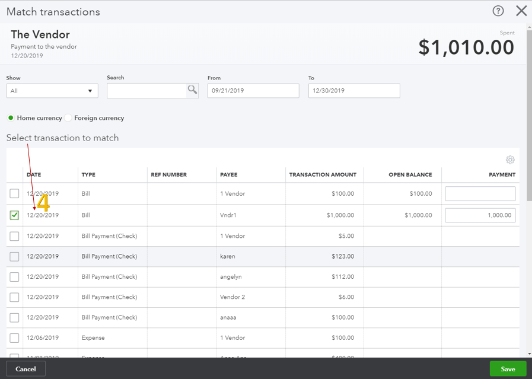Check the $100.00 bill from 1 Vendor

pos(14,193)
